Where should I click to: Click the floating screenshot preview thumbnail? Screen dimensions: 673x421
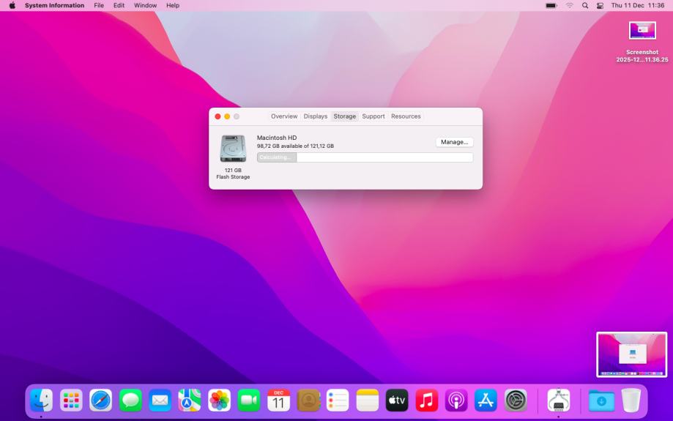point(631,354)
